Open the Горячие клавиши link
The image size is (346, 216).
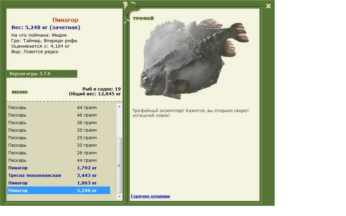(x=150, y=196)
